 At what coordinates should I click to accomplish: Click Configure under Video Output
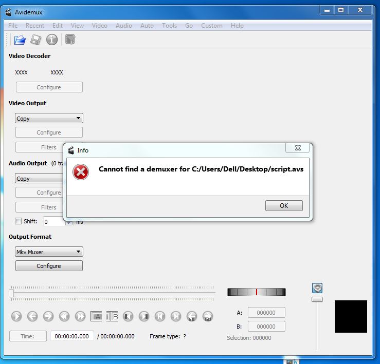coord(49,132)
